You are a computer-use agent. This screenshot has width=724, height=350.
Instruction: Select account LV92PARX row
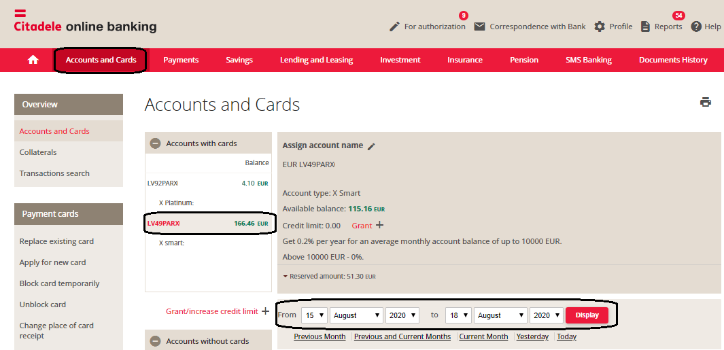point(208,183)
